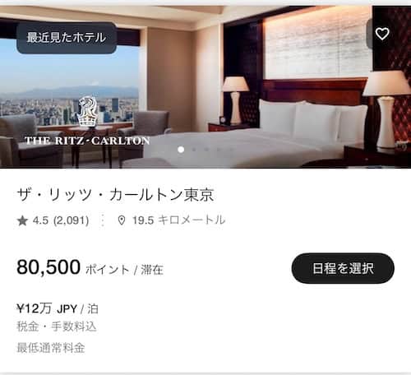Select the 最近見たホテル badge
This screenshot has height=375, width=411.
[x=67, y=38]
